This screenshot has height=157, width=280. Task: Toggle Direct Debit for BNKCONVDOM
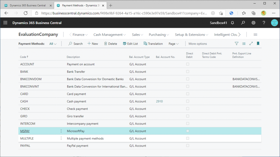[x=188, y=79]
